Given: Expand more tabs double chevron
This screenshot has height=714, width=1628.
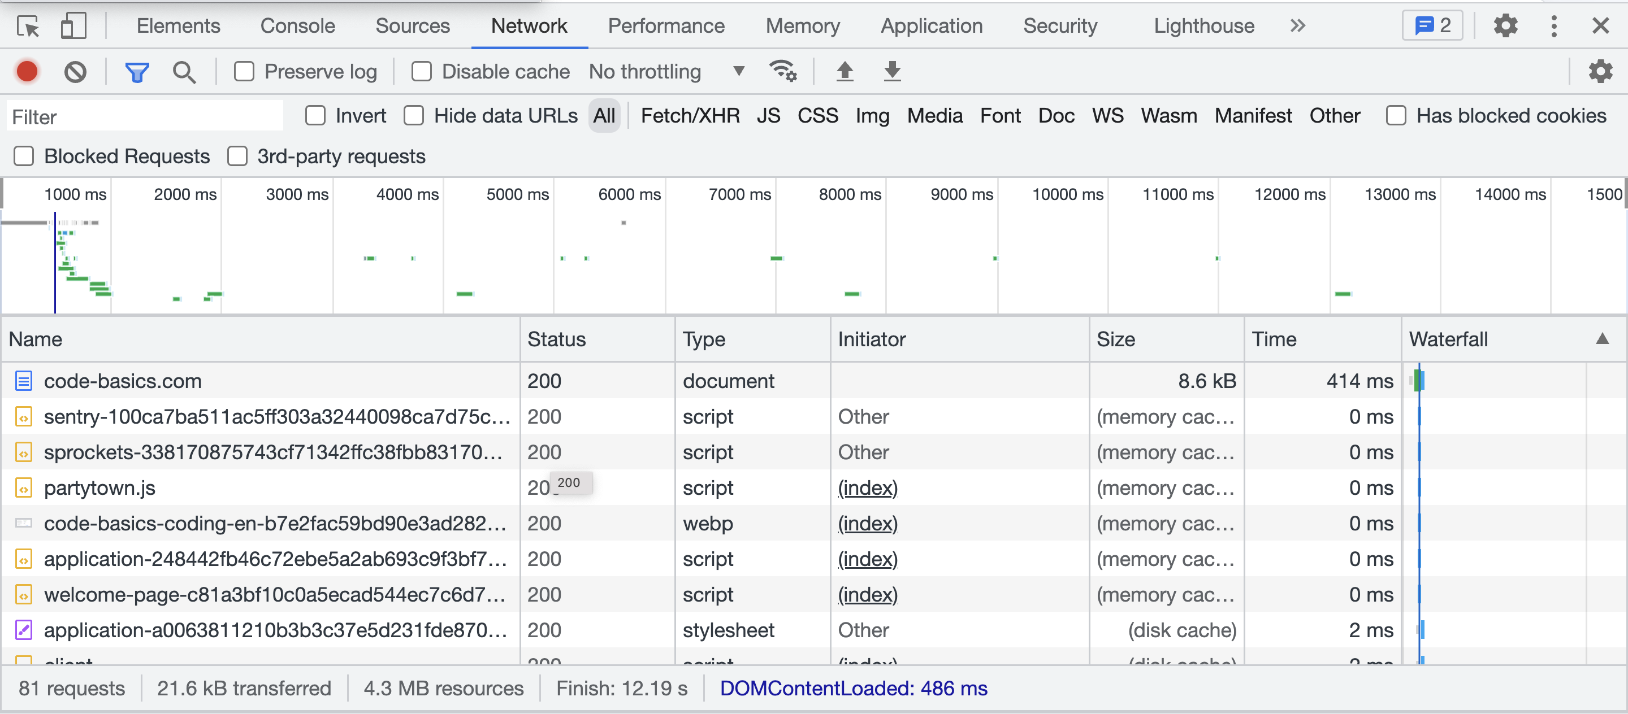Looking at the screenshot, I should point(1297,26).
